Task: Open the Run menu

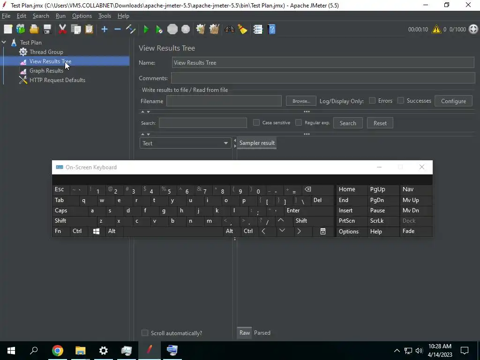Action: point(60,16)
